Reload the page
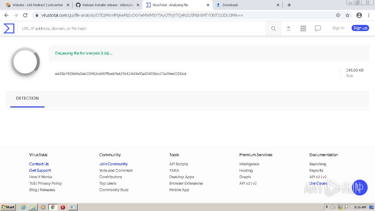The width and height of the screenshot is (375, 211). coord(25,15)
